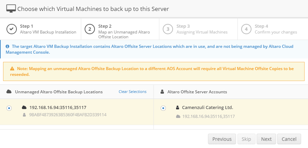Click the Step 3 number circle
The width and height of the screenshot is (308, 148).
[168, 29]
